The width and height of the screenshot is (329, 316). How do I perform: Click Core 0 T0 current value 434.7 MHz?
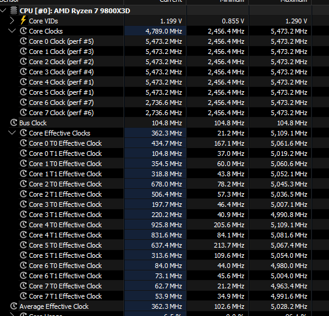click(x=167, y=143)
